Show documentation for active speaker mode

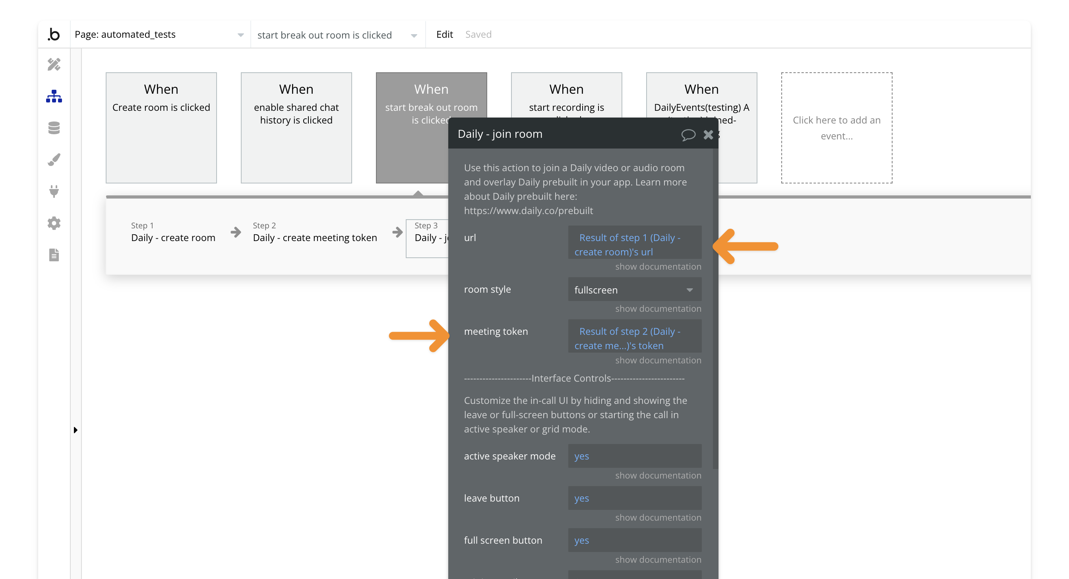point(658,475)
